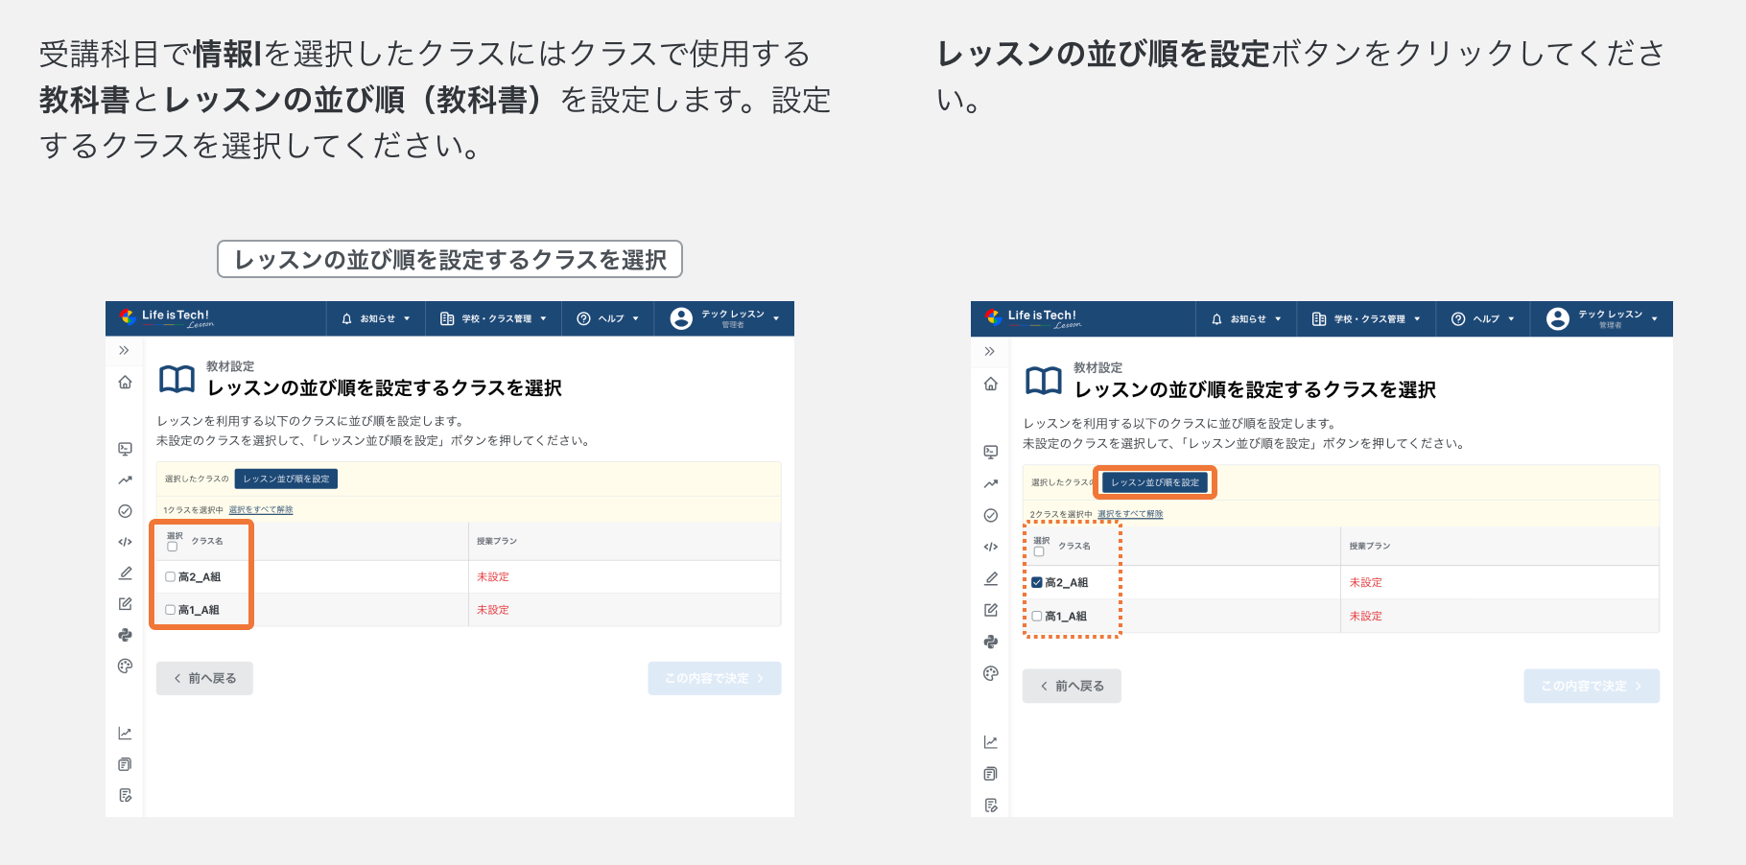Click 選択をすべて解除 link in right screenshot

point(1130,514)
